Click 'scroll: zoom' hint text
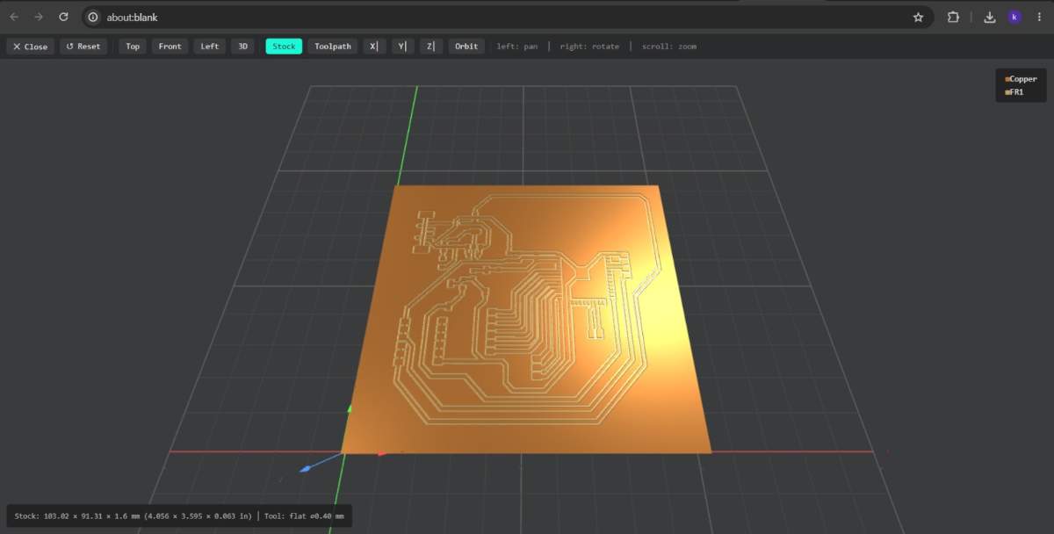 [669, 47]
